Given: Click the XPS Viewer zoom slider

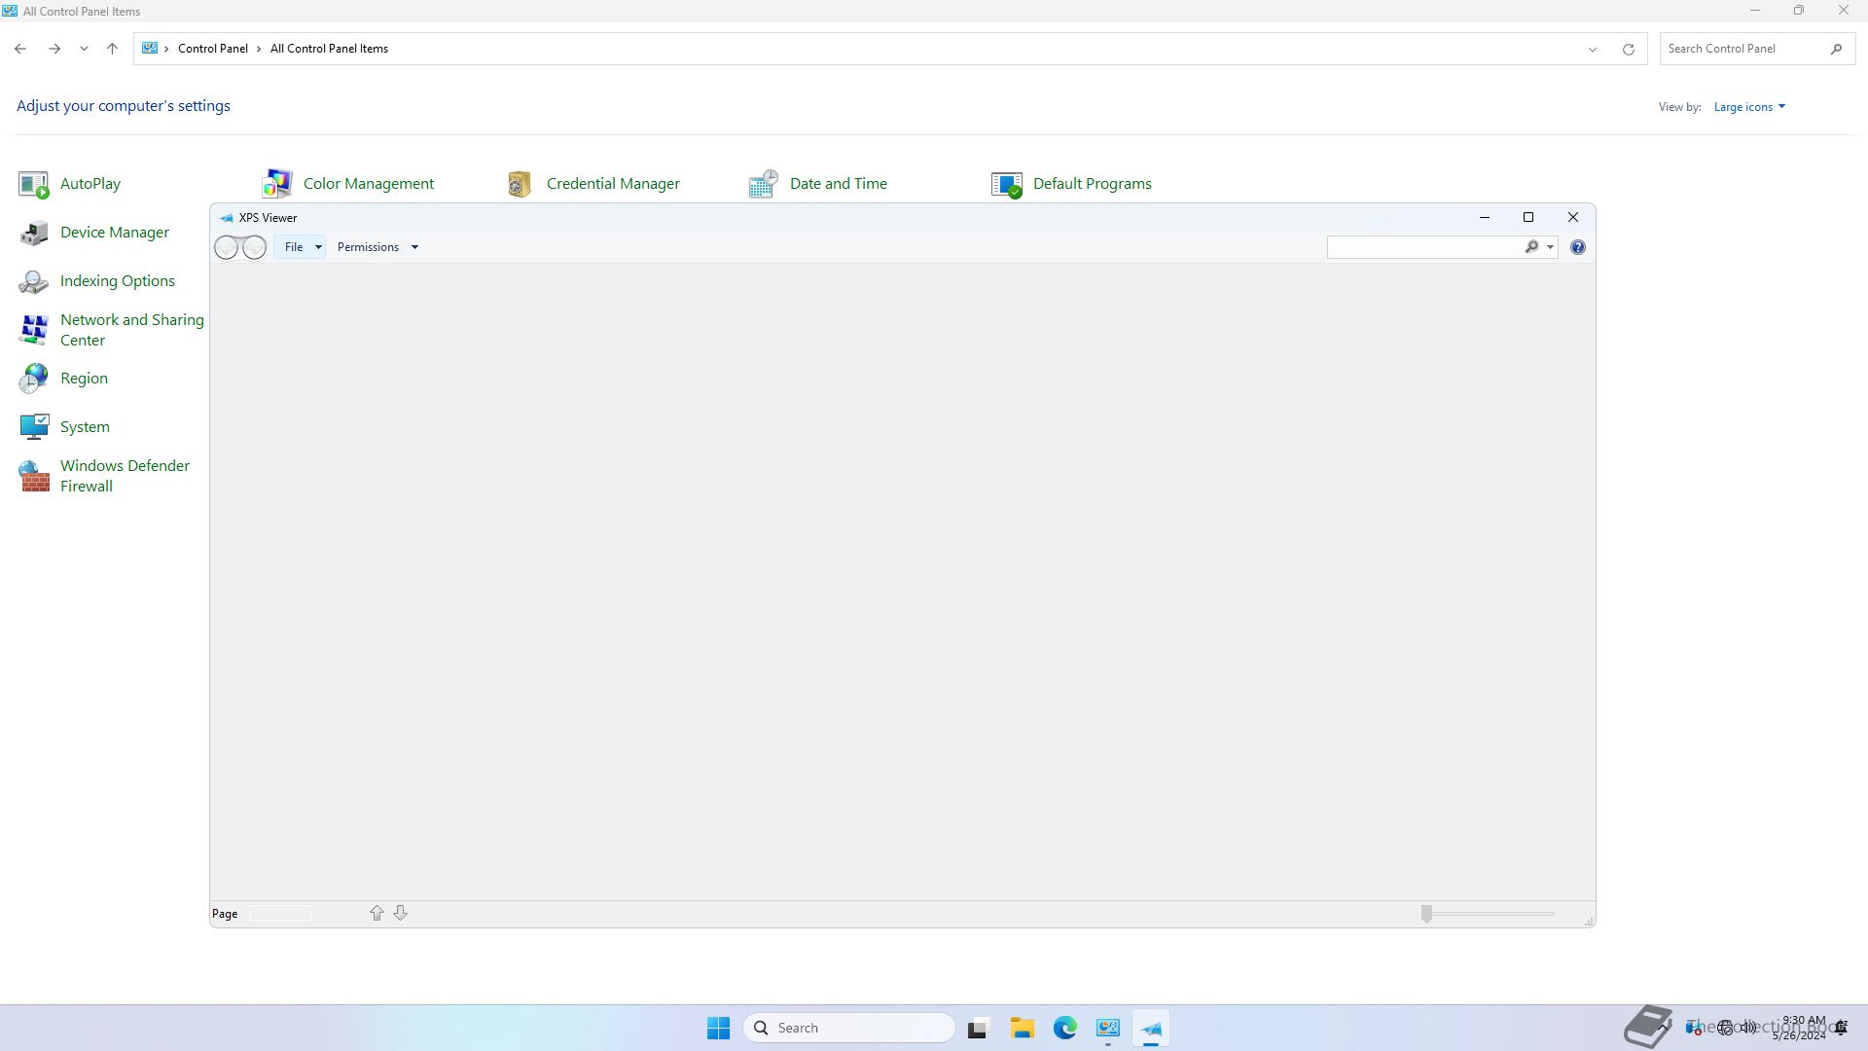Looking at the screenshot, I should click(1426, 913).
